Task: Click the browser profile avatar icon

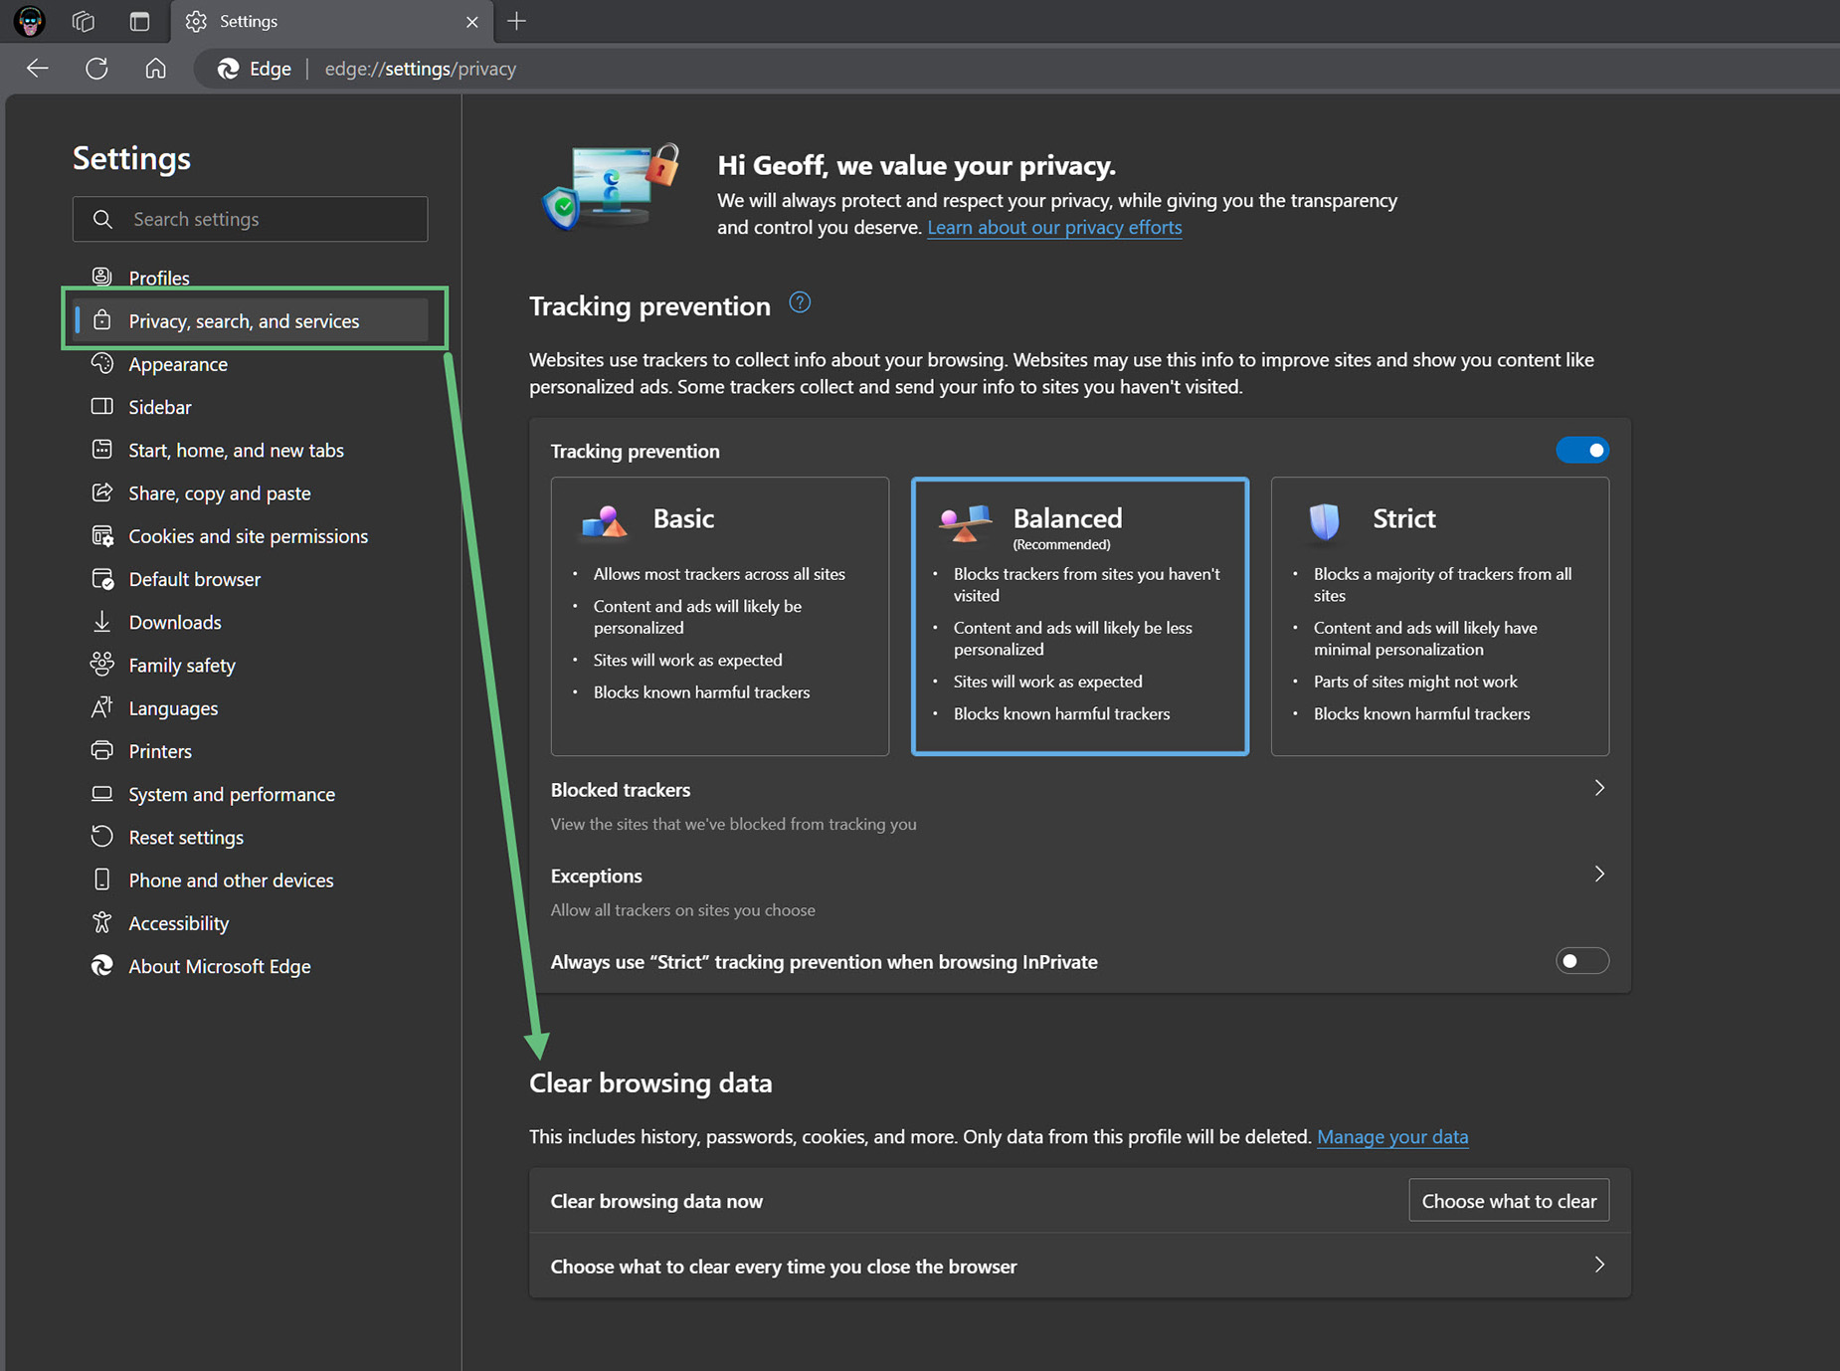Action: pyautogui.click(x=30, y=21)
